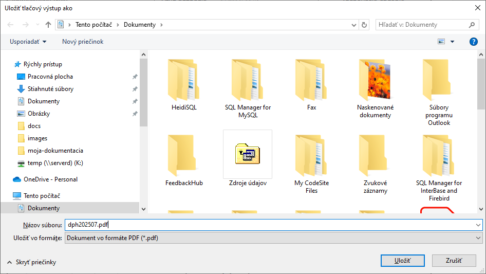Open the Usporiadať menu
Image resolution: width=486 pixels, height=274 pixels.
28,42
